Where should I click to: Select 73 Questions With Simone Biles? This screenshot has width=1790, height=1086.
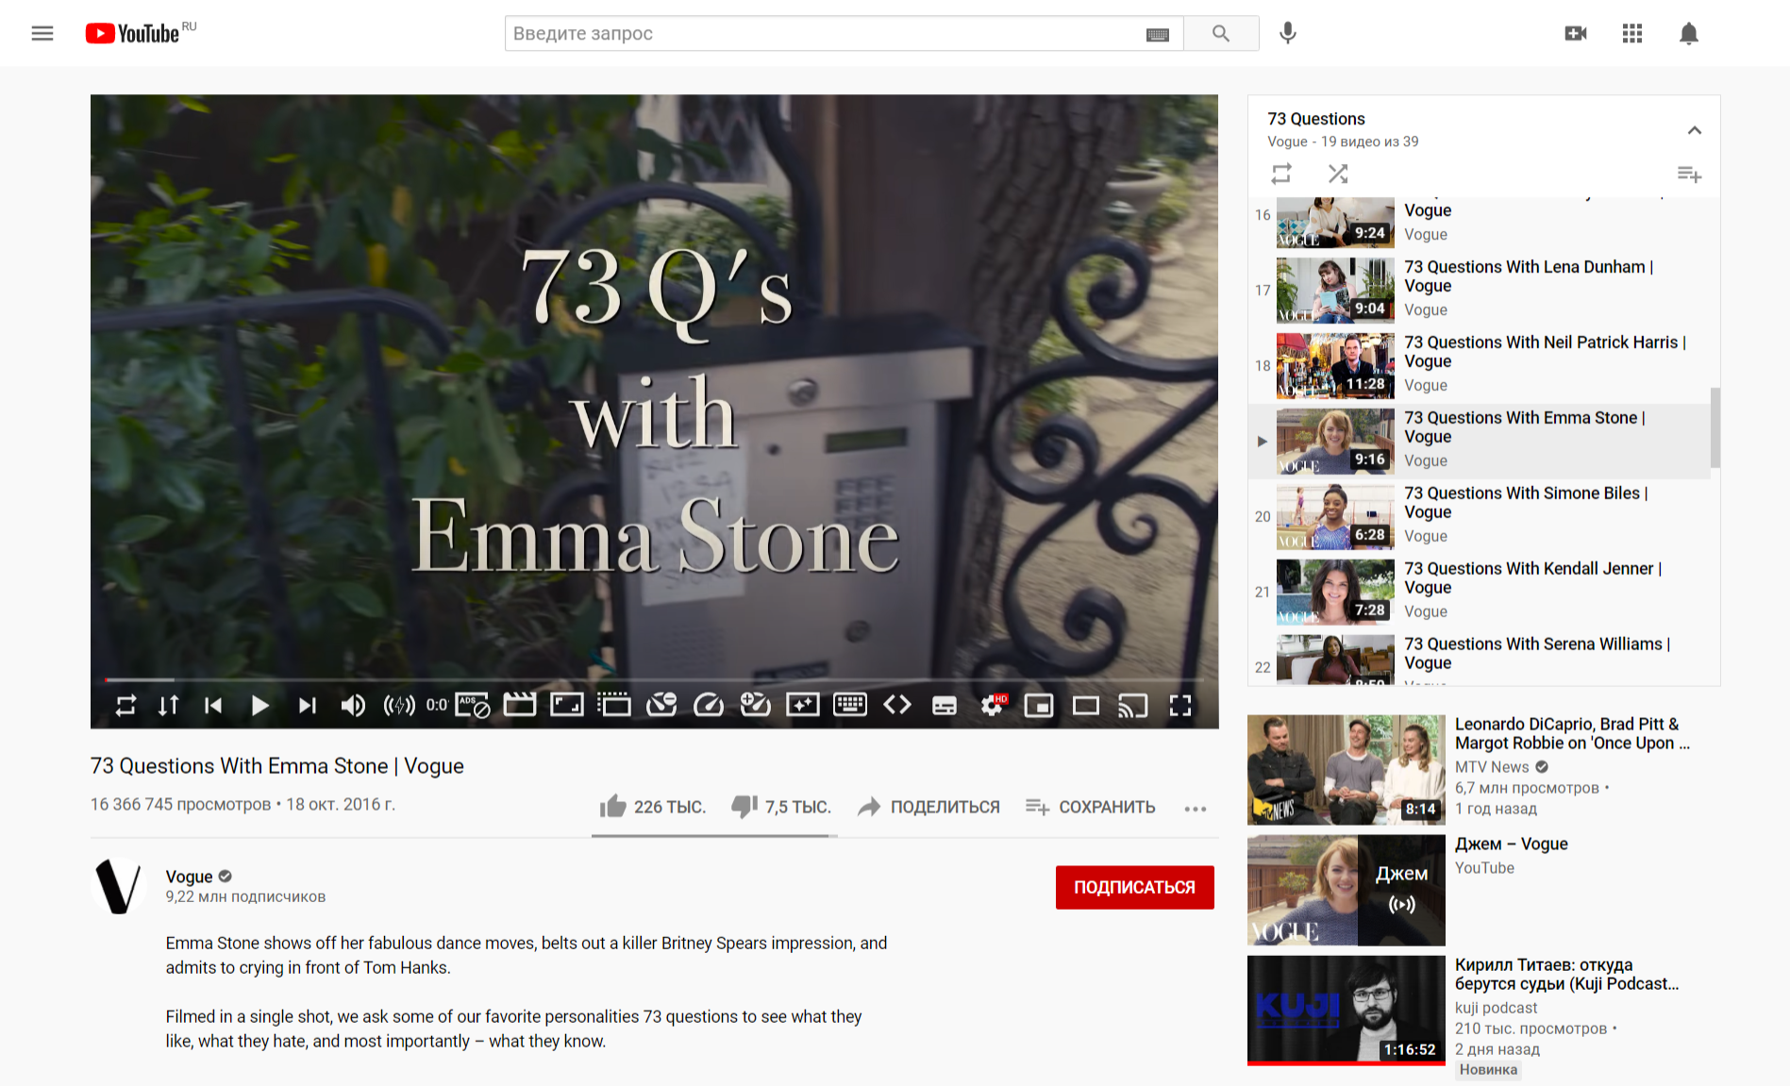tap(1480, 517)
